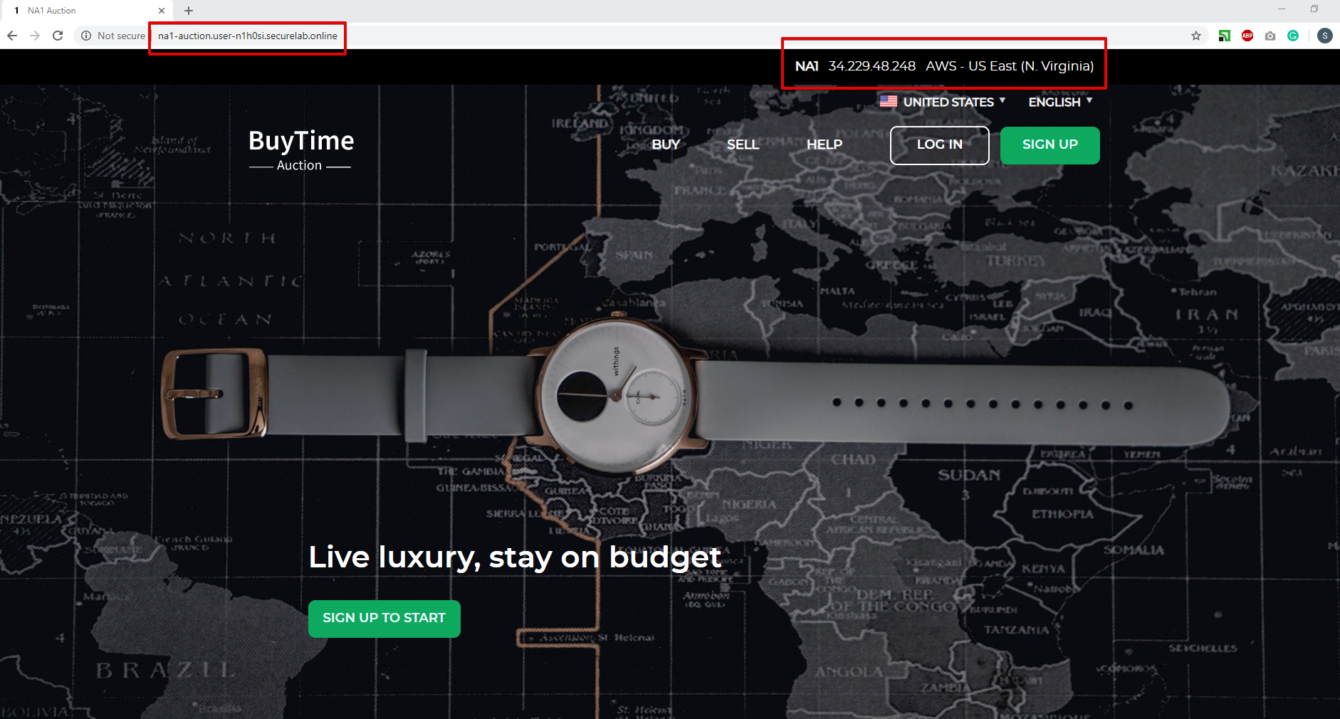Open the BuyTime Auction logo link

click(300, 149)
